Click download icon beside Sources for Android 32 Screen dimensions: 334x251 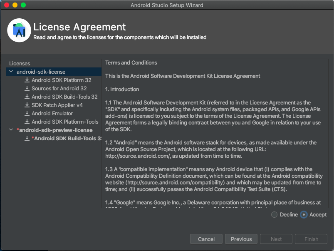pyautogui.click(x=27, y=88)
